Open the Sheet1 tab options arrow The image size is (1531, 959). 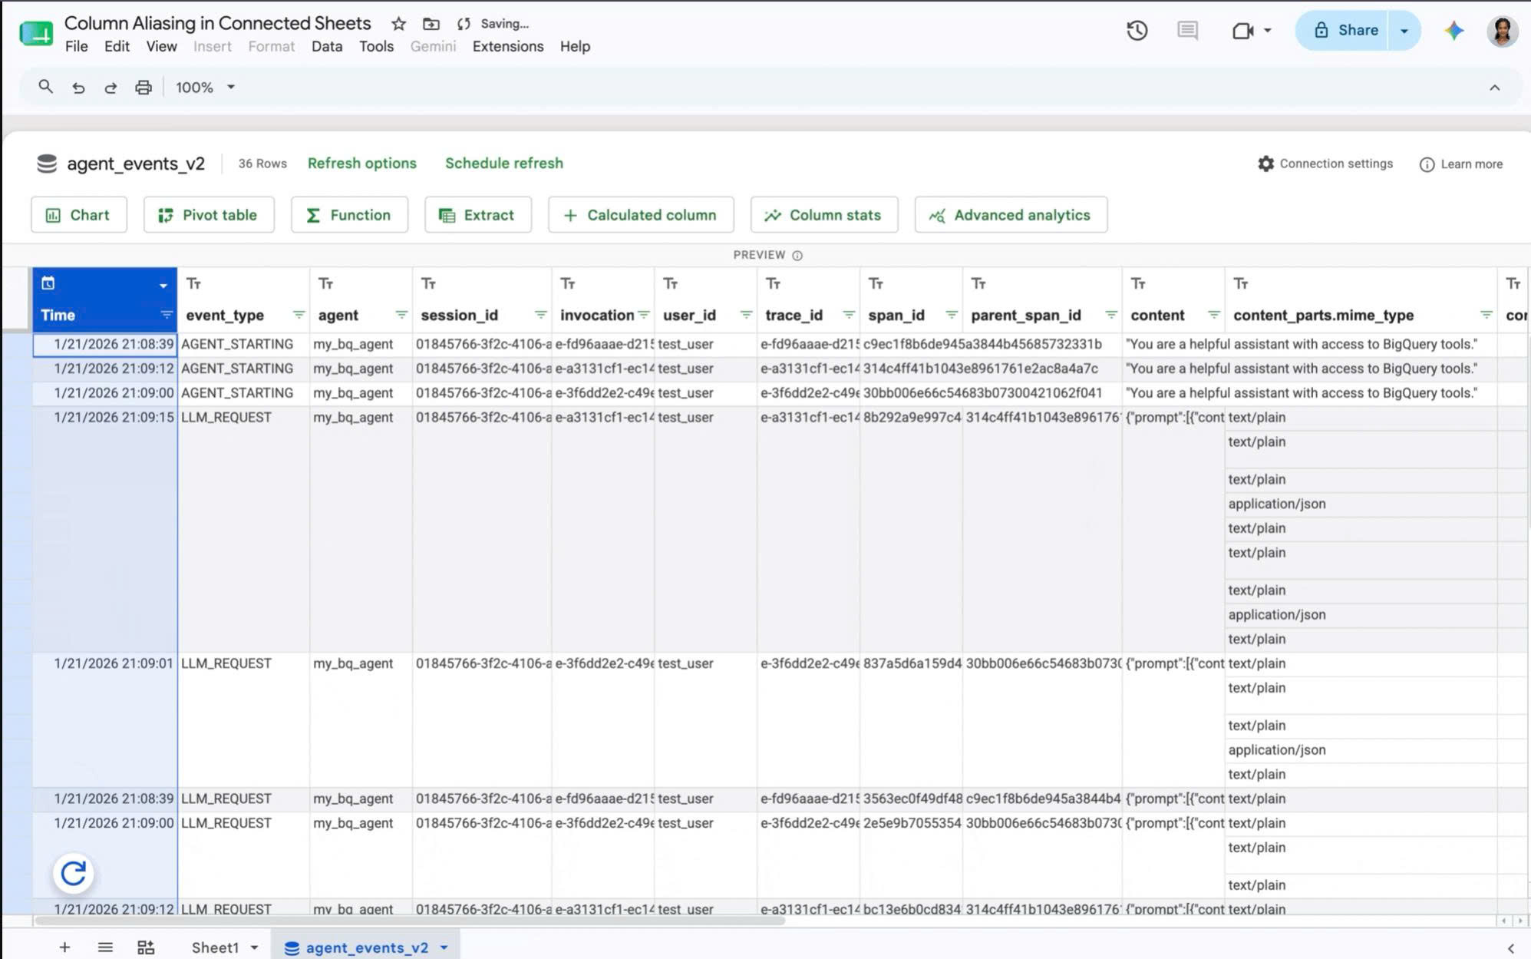(x=254, y=947)
